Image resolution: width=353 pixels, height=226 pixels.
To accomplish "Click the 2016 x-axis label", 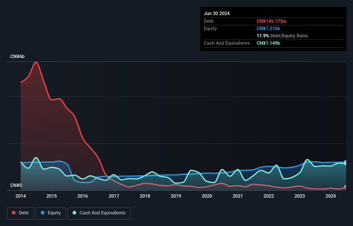I will coord(83,196).
